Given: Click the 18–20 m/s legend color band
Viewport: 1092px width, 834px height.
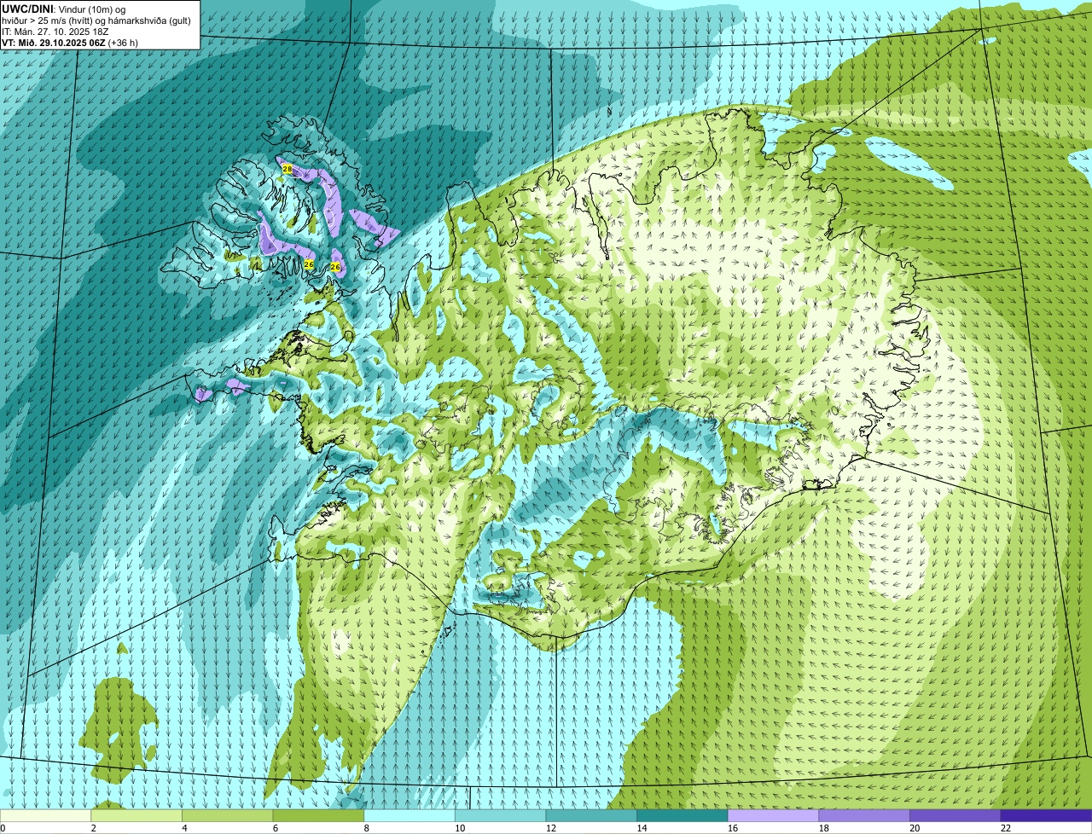Looking at the screenshot, I should coord(864,815).
